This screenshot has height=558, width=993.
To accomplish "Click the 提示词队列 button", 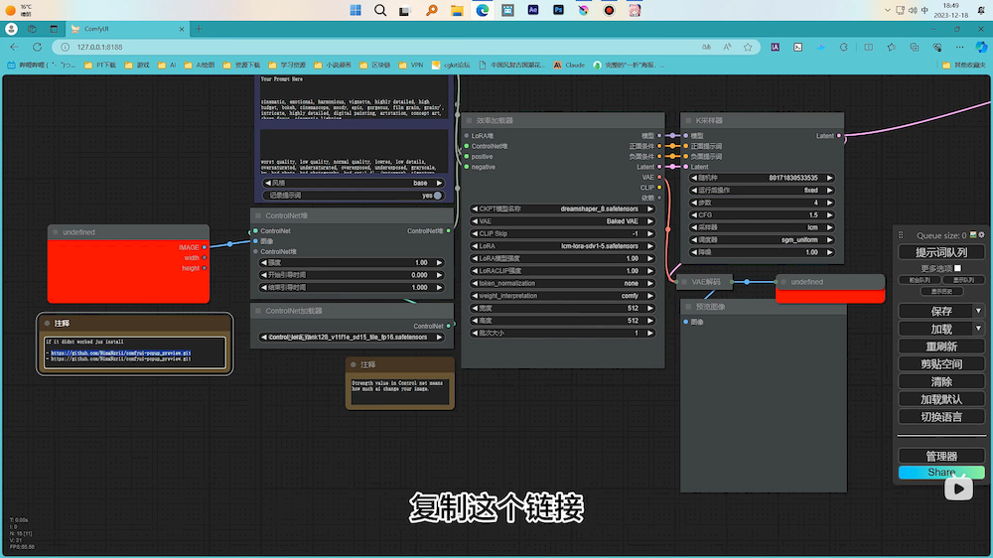I will (940, 252).
